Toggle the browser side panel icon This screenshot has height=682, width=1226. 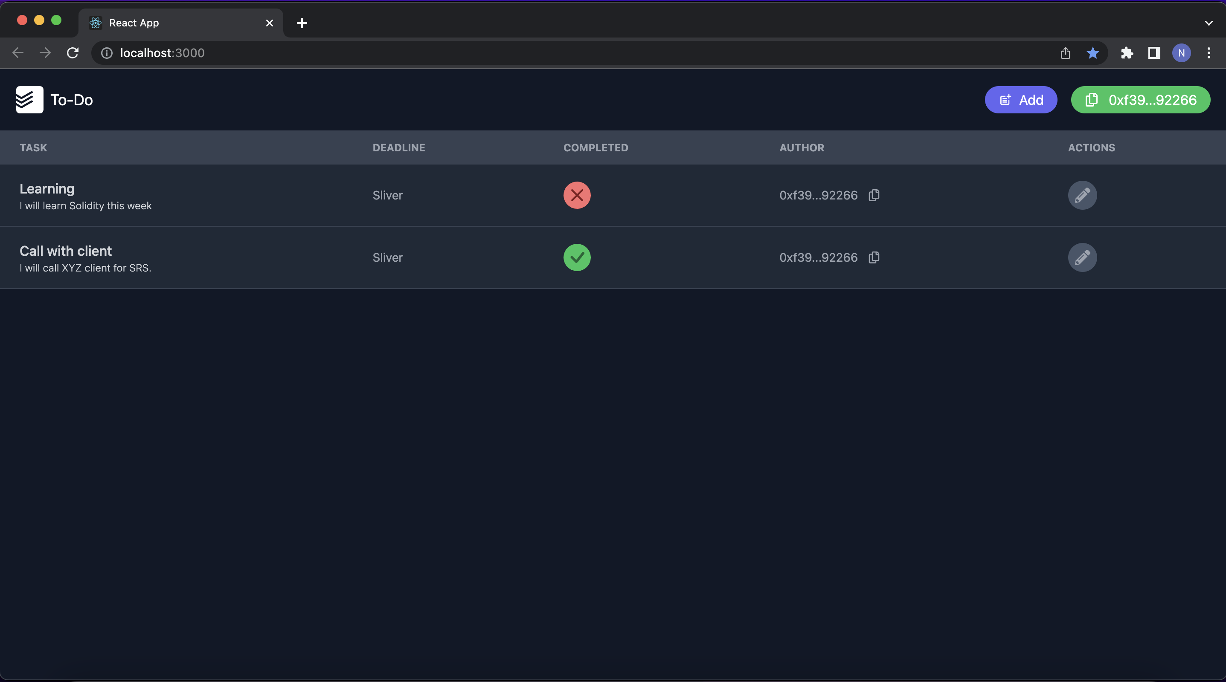pyautogui.click(x=1153, y=53)
